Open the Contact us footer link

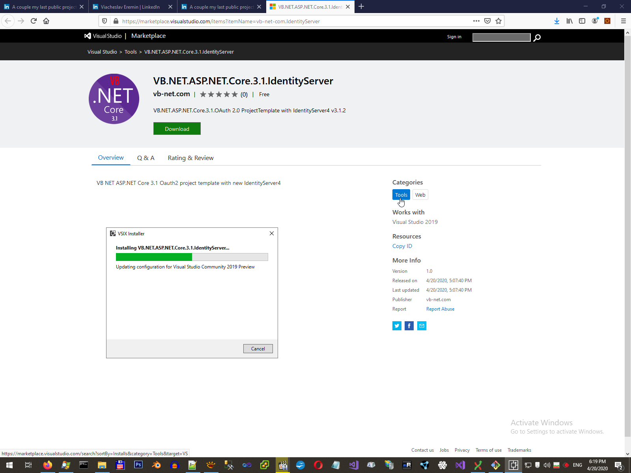(422, 450)
